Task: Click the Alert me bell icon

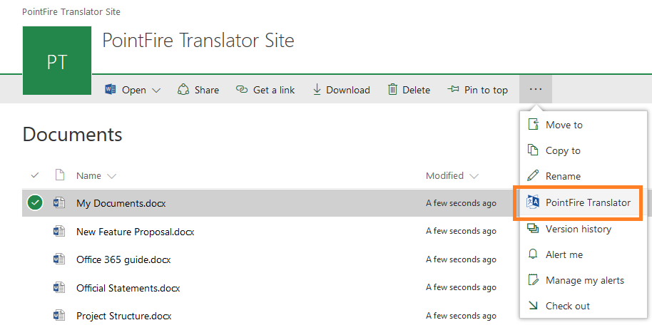Action: [x=533, y=254]
